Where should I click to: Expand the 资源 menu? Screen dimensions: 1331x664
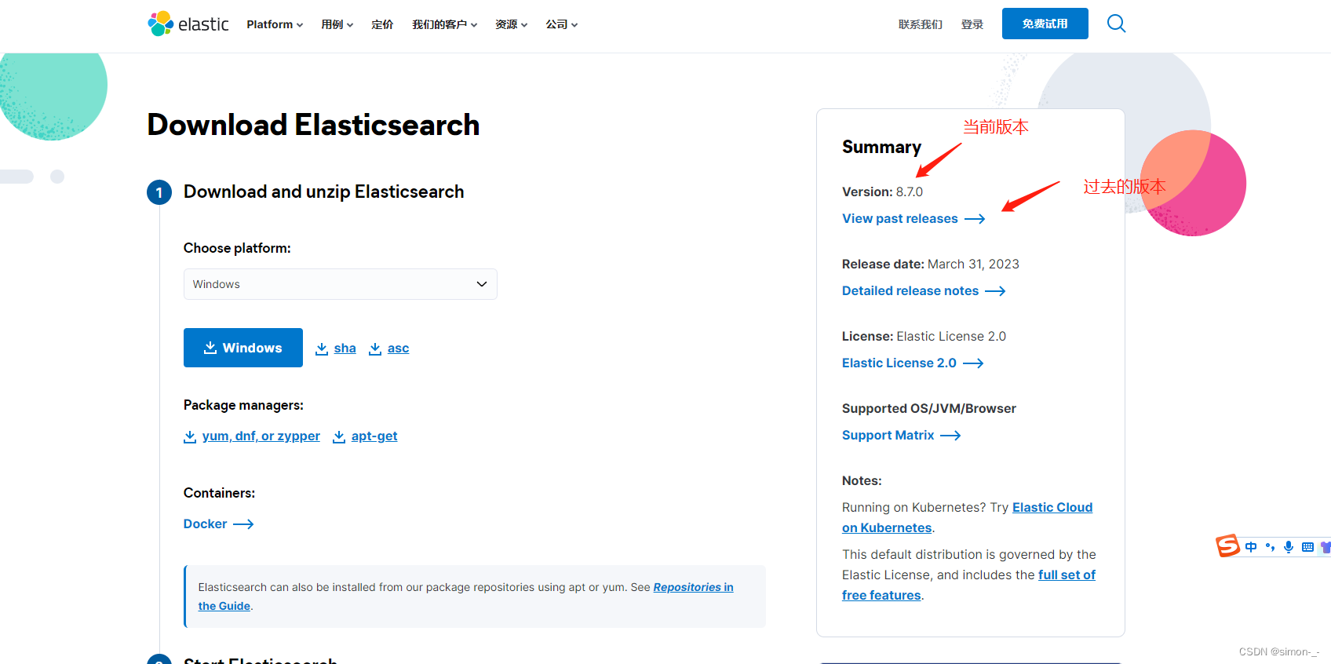[512, 24]
